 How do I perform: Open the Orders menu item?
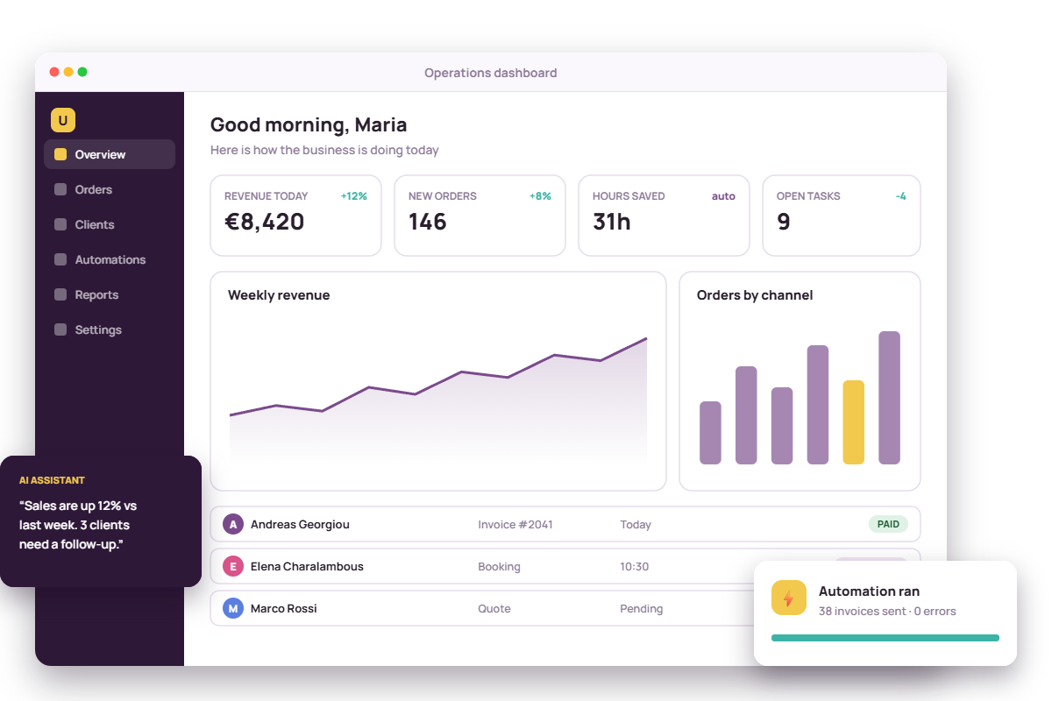(110, 189)
